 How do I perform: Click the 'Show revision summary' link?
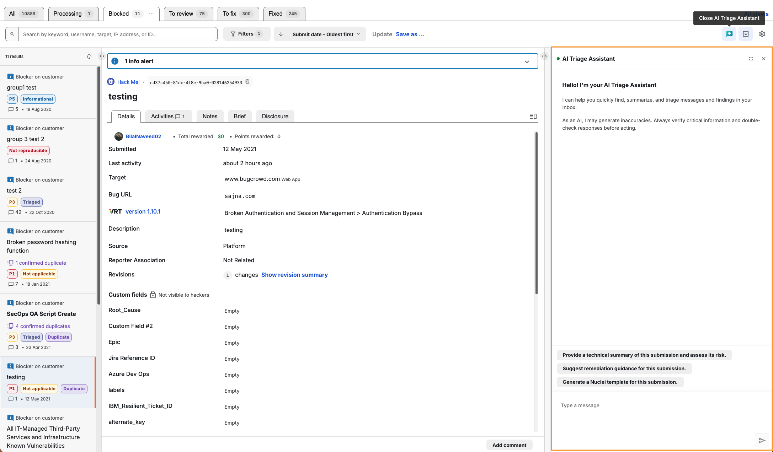click(294, 274)
